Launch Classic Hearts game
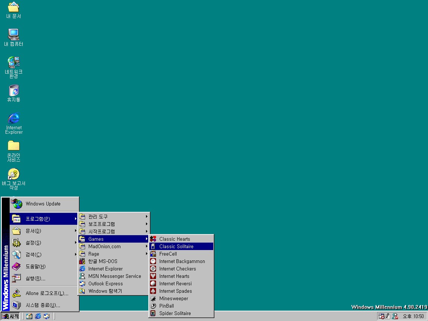The width and height of the screenshot is (428, 321). (181, 239)
